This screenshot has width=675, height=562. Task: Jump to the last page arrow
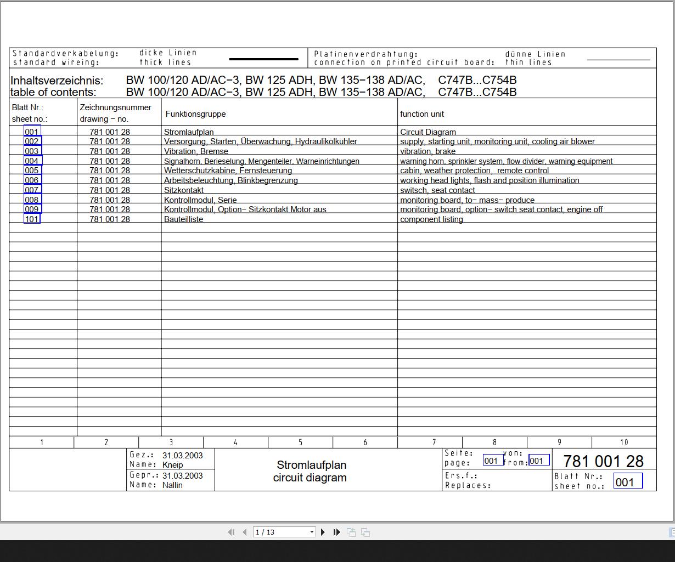[x=336, y=532]
